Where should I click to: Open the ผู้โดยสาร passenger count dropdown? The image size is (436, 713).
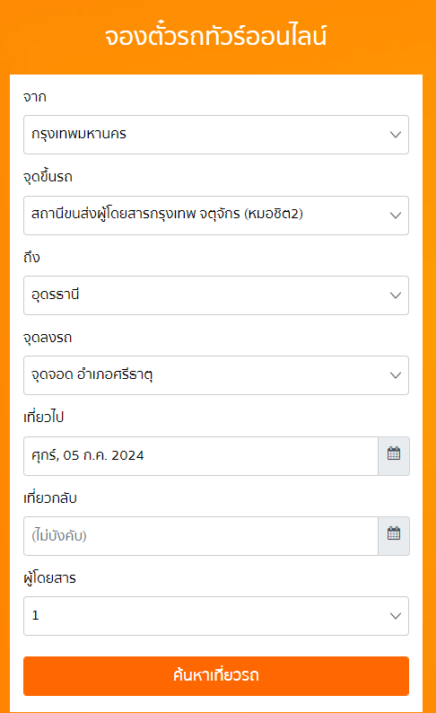click(216, 616)
